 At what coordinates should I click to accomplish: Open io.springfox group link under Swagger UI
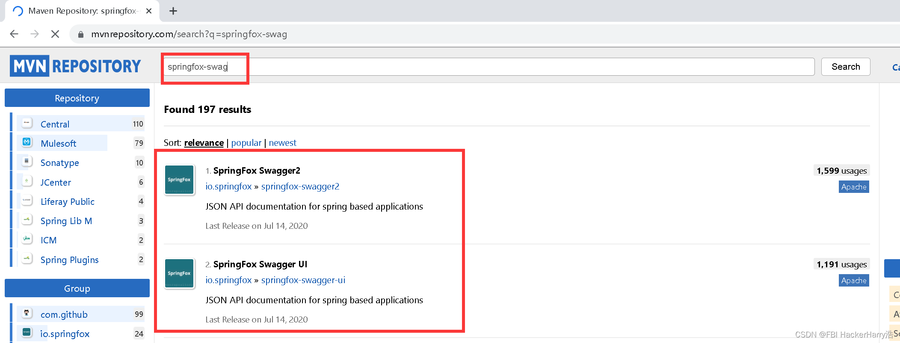pos(229,280)
